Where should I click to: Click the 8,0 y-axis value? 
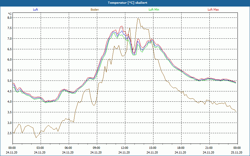pyautogui.click(x=10, y=18)
